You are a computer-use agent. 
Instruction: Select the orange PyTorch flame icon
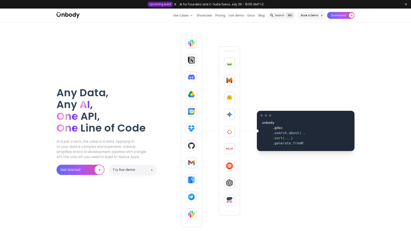[229, 132]
